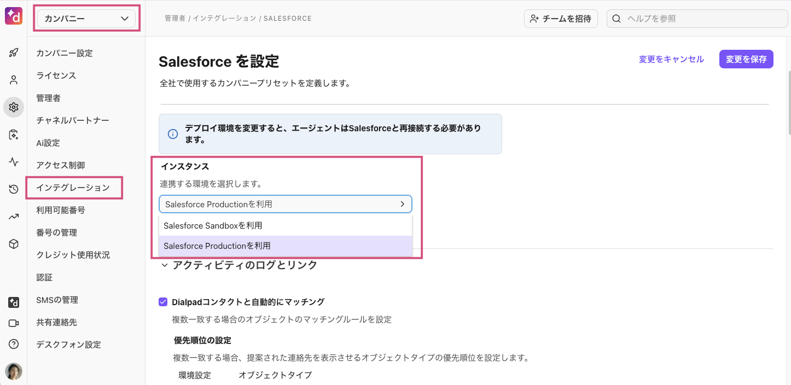Click the Dialpad logo icon
Image resolution: width=791 pixels, height=385 pixels.
(14, 17)
